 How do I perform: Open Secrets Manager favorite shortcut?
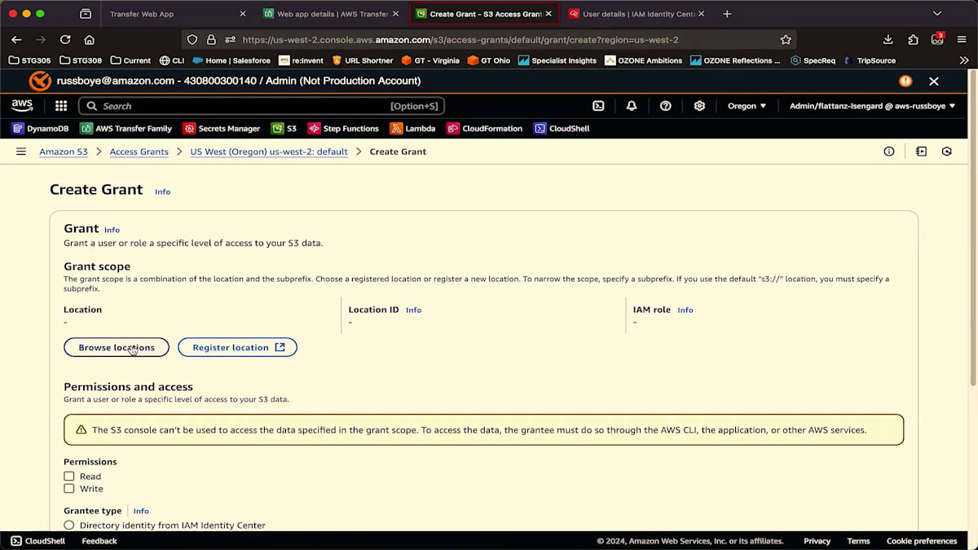222,129
